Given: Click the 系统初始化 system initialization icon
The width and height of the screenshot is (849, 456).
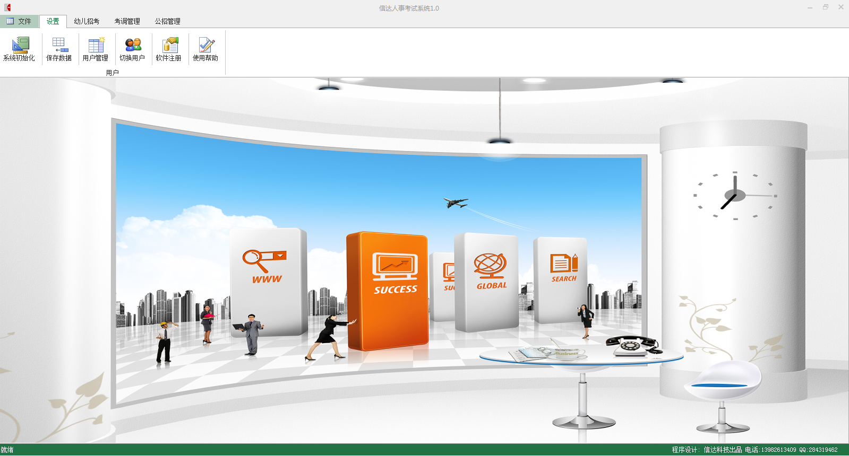Looking at the screenshot, I should (19, 49).
